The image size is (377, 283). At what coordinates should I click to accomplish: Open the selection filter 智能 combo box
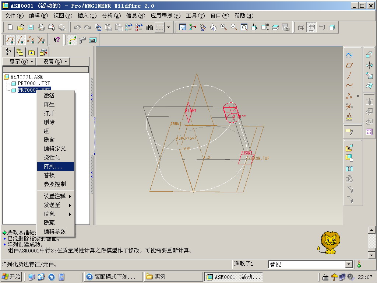(x=310, y=264)
